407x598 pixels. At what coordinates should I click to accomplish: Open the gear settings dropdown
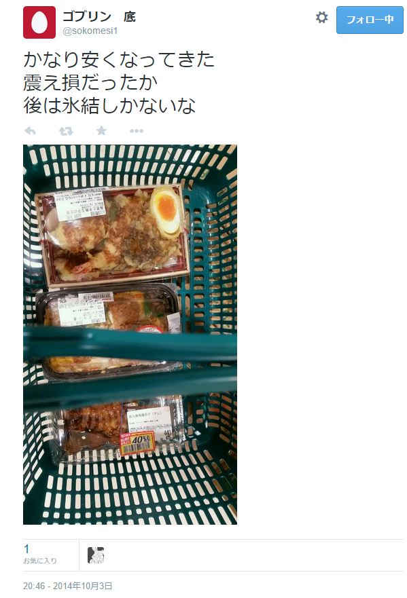[322, 17]
